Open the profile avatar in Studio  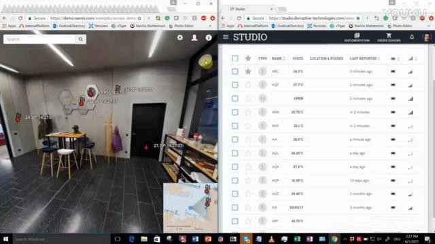tap(427, 37)
